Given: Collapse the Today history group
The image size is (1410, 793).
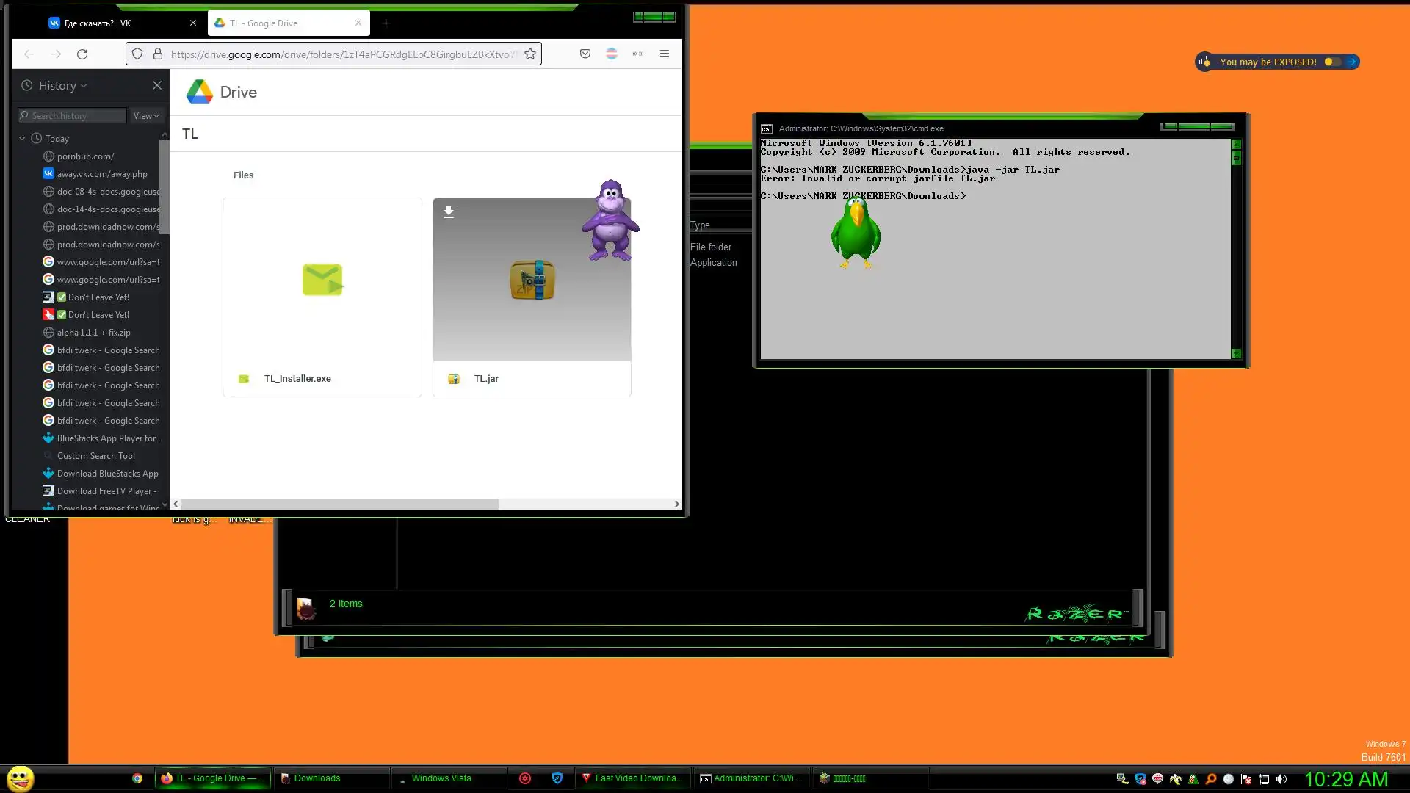Looking at the screenshot, I should [22, 138].
